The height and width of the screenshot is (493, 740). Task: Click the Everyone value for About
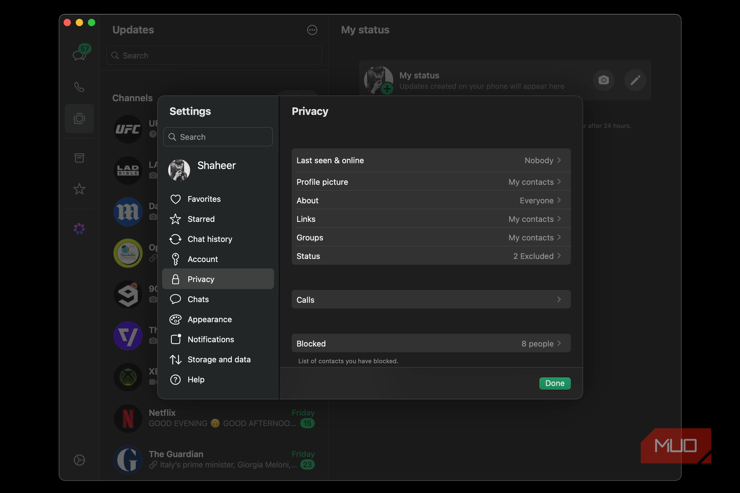(536, 201)
